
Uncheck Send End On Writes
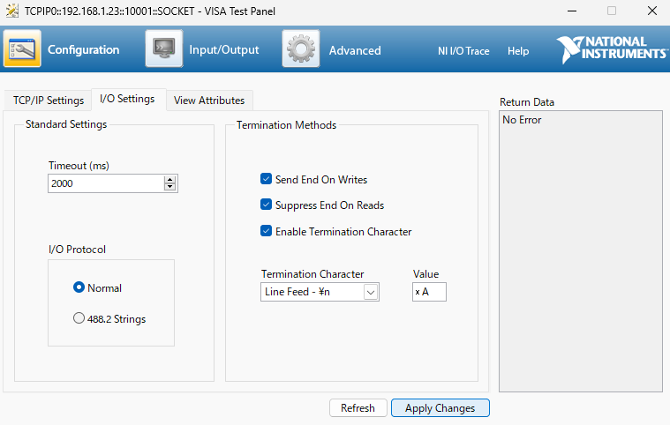(267, 179)
